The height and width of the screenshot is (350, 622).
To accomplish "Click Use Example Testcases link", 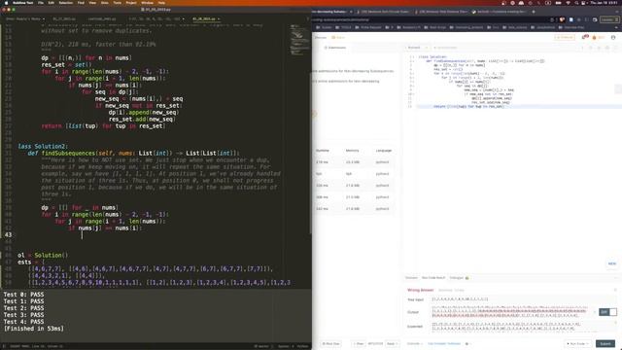I will [x=444, y=343].
